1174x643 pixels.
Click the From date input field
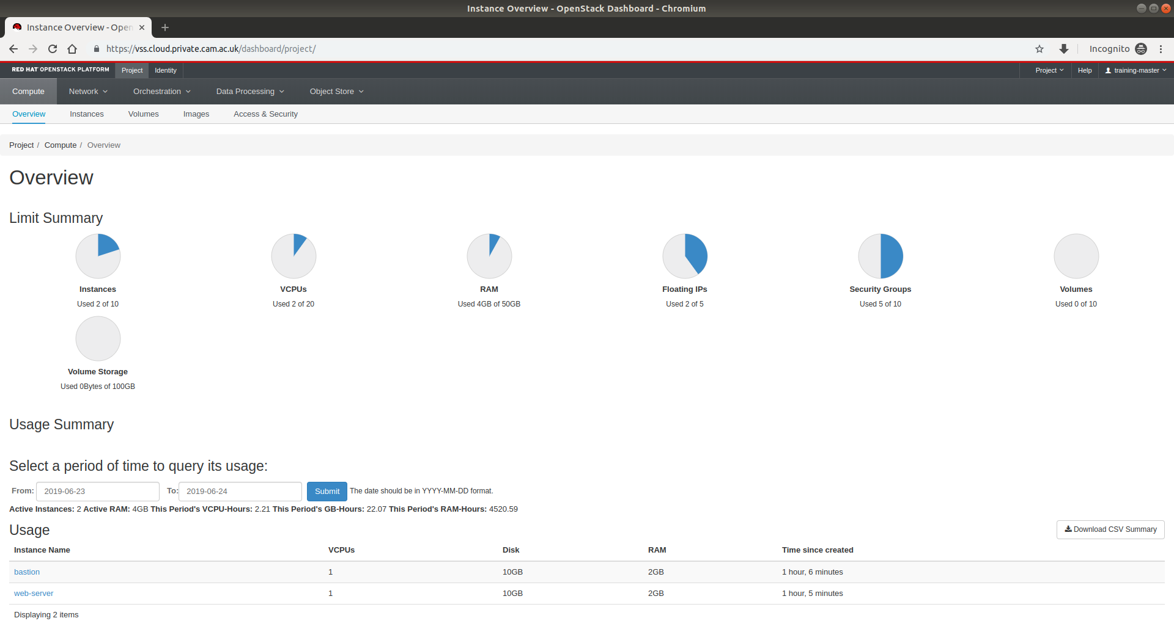[x=98, y=491]
